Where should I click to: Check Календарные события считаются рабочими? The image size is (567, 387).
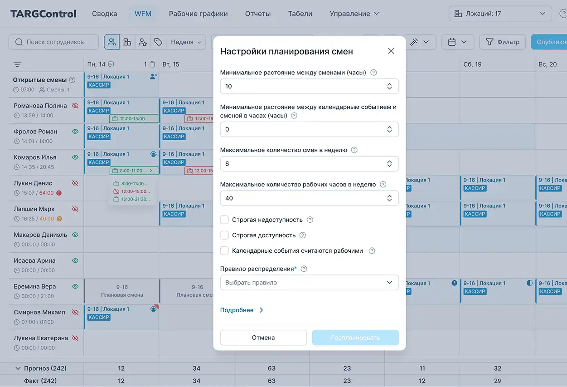[x=224, y=250]
